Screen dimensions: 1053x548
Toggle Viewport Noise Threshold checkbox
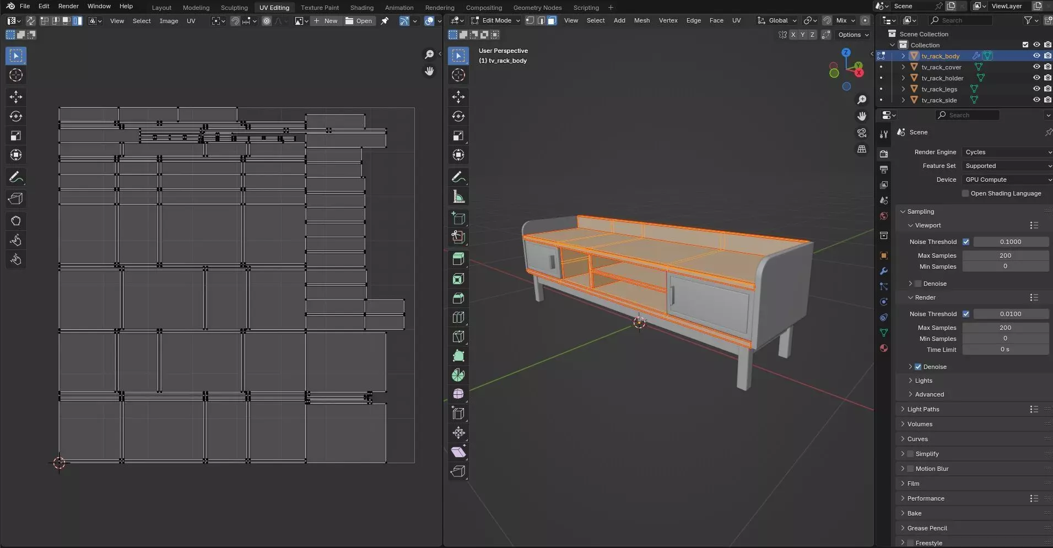point(966,242)
